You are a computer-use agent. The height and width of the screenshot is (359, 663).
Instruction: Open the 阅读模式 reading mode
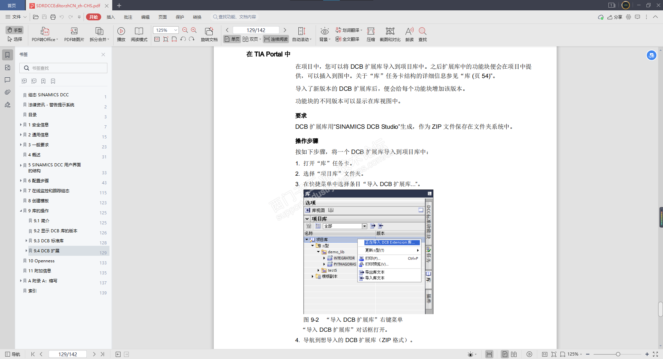click(x=139, y=31)
